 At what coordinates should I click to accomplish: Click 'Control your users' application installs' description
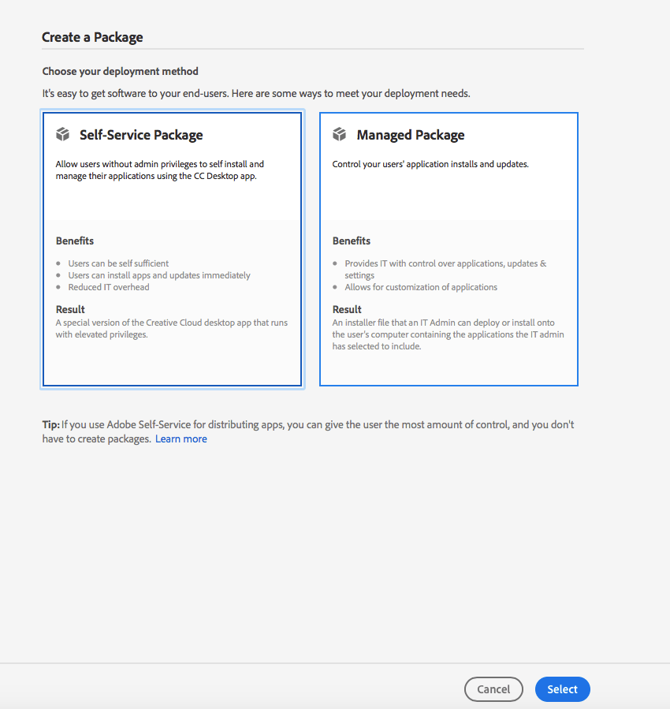click(430, 164)
